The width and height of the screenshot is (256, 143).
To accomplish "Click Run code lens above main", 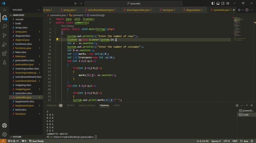I will coord(63,26).
